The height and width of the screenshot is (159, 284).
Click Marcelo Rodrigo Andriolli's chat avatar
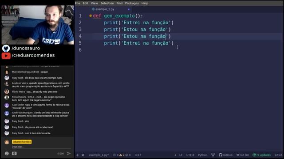(7, 72)
